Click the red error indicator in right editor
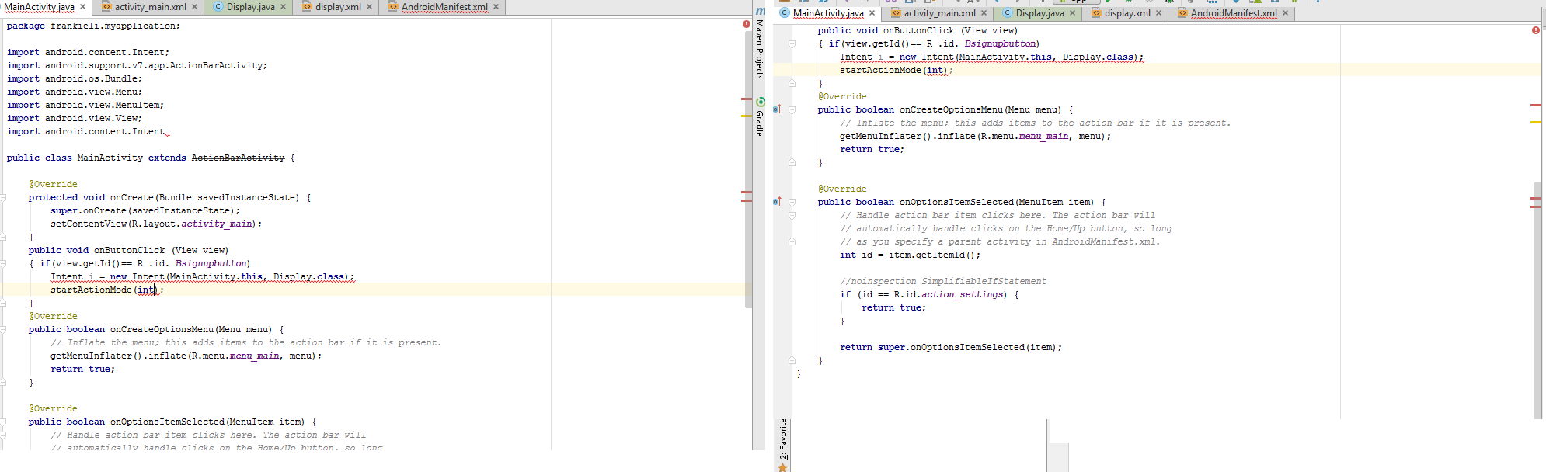1546x472 pixels. tap(1535, 30)
